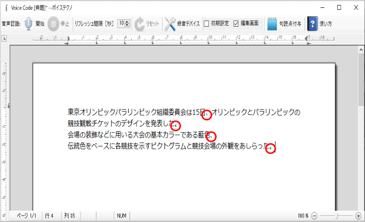
Task: Click the refresh interval value field showing 10
Action: (121, 24)
